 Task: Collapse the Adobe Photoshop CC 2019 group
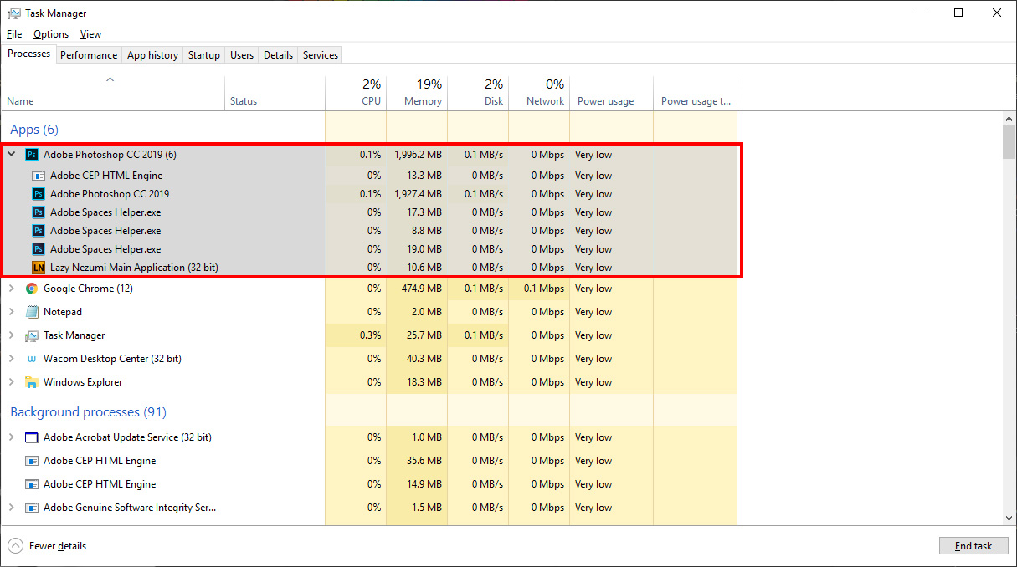tap(12, 154)
